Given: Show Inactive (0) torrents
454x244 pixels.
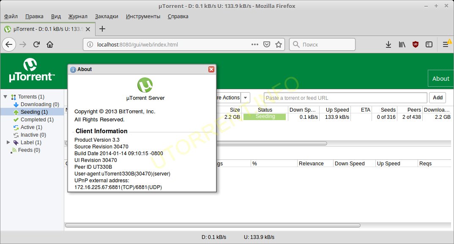Looking at the screenshot, I should click(33, 135).
